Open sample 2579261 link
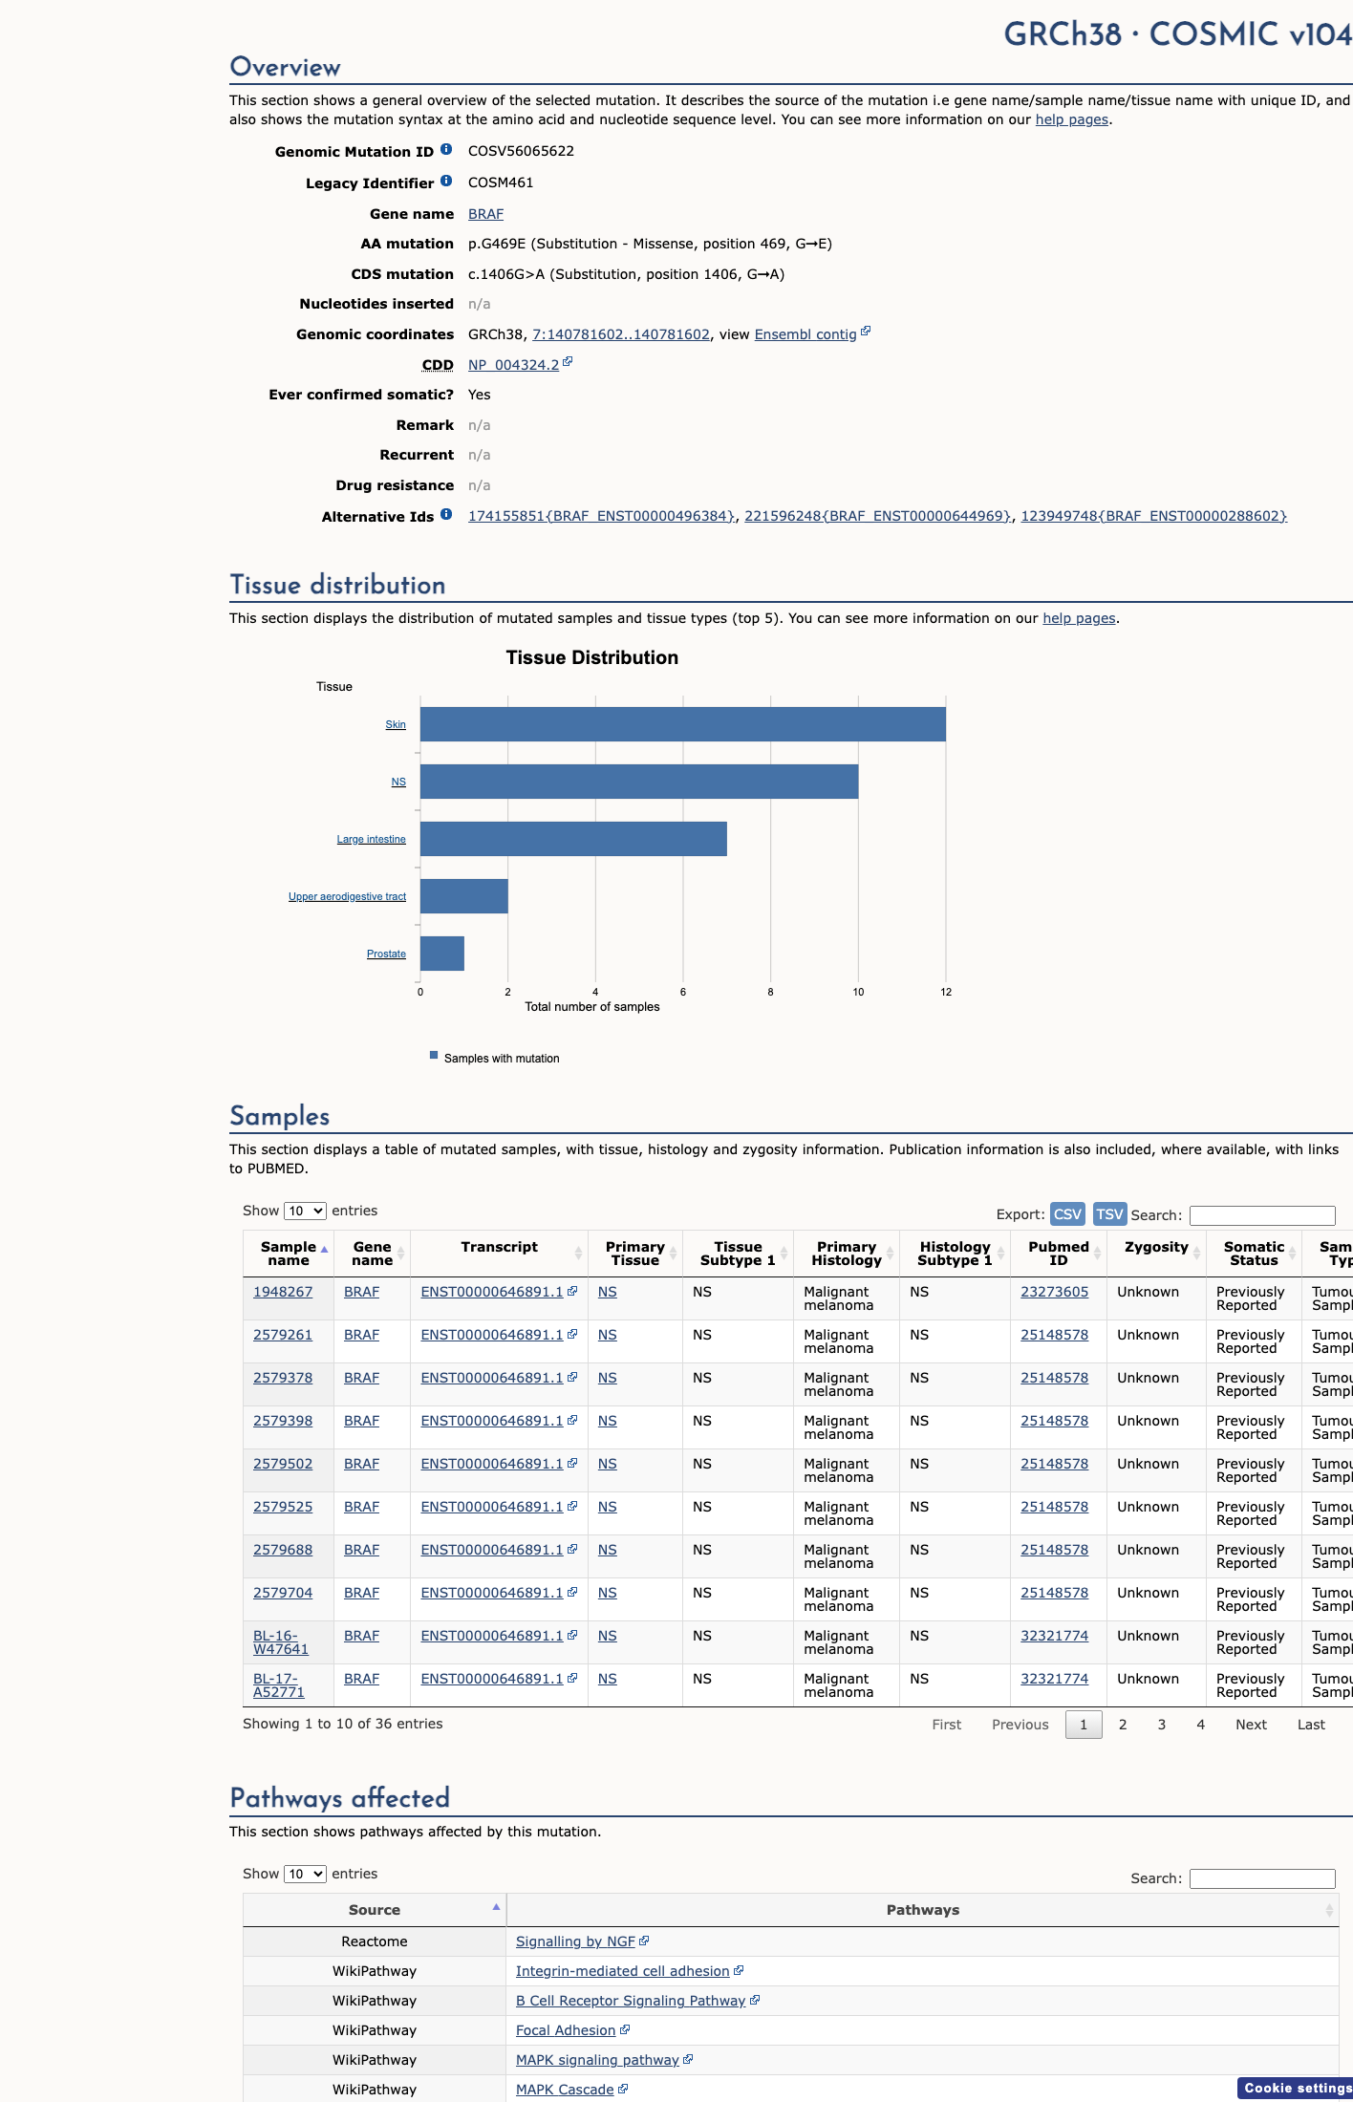This screenshot has width=1353, height=2102. 283,1335
